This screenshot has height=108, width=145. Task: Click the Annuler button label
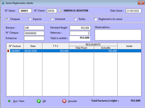point(72,101)
